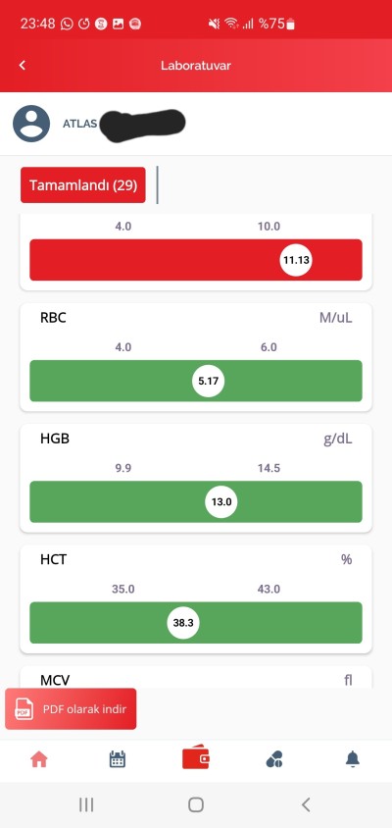Open the calendar icon in bottom navigation
392x828 pixels.
[118, 759]
